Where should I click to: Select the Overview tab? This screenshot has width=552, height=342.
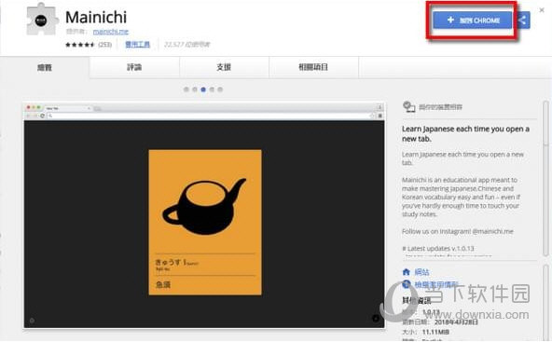[45, 67]
